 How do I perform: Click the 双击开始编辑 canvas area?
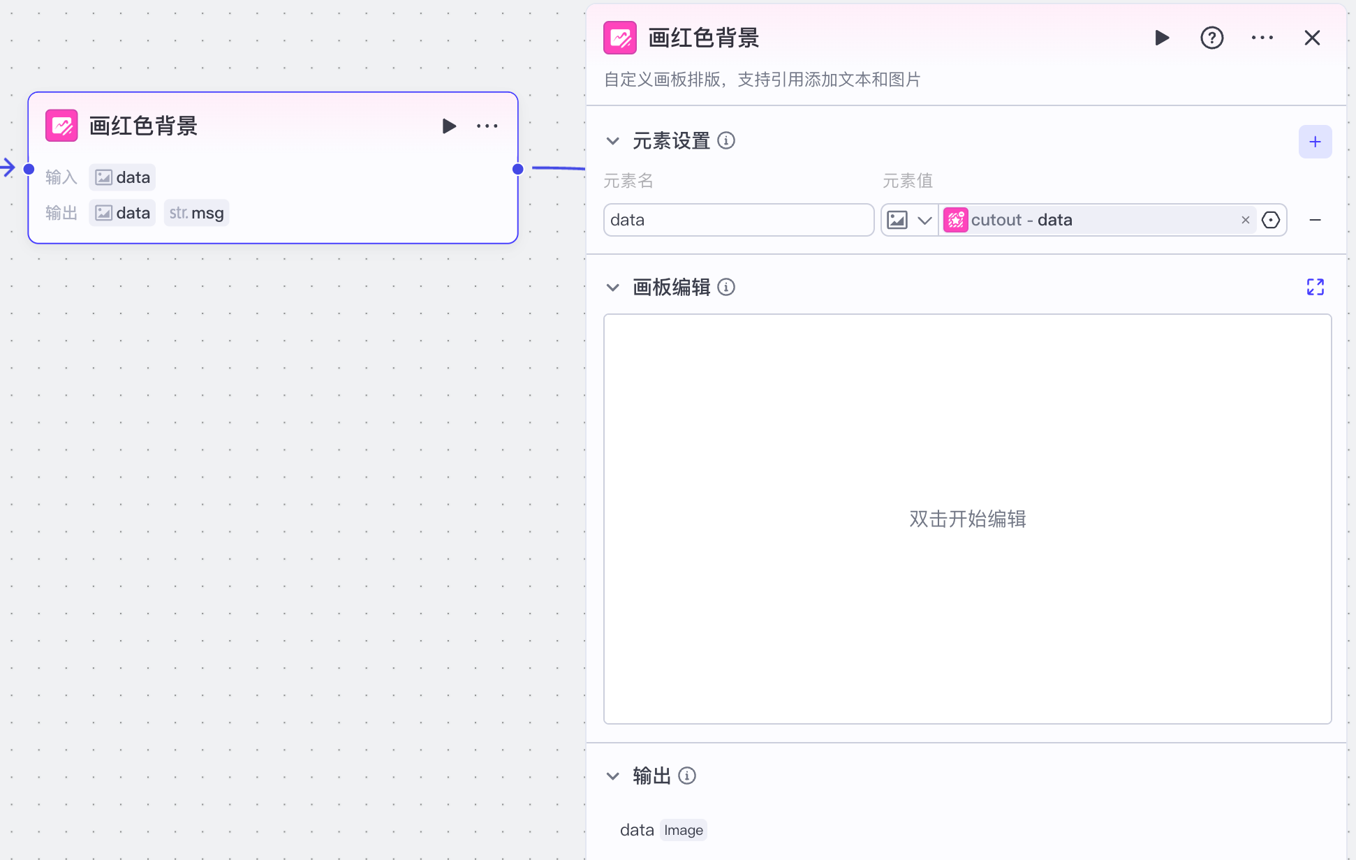coord(967,519)
